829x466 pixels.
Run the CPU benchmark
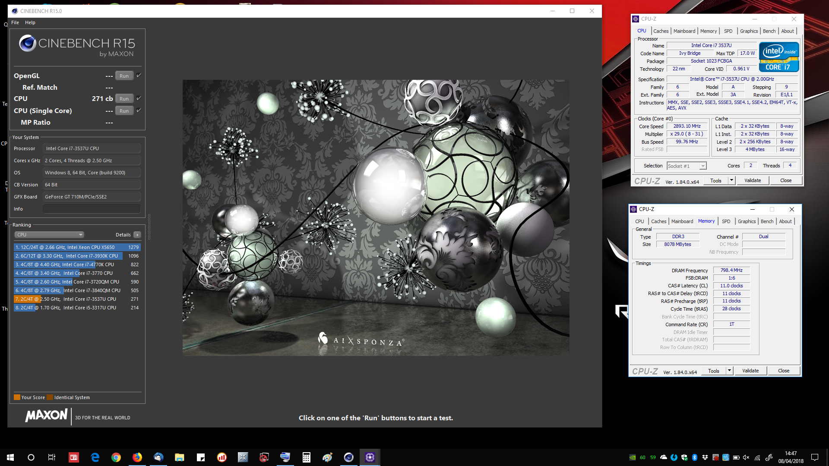(124, 99)
